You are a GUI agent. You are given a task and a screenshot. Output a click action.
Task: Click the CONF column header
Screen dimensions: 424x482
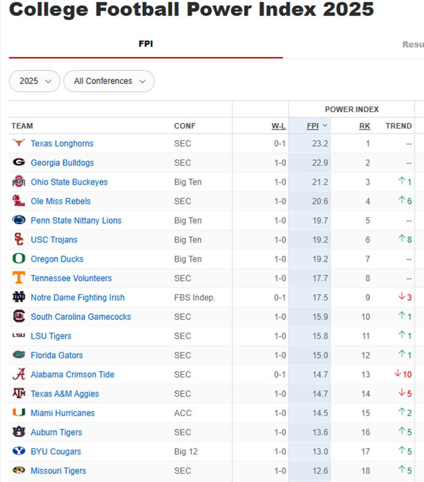[x=184, y=126]
